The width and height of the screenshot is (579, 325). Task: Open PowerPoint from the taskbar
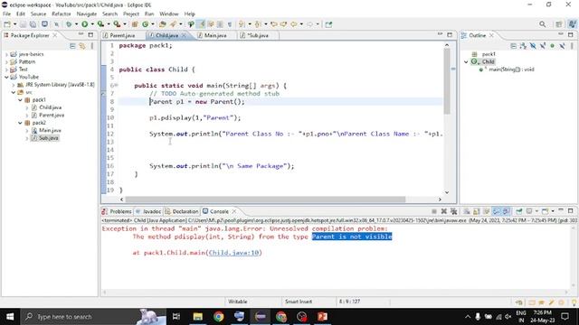coord(322,317)
